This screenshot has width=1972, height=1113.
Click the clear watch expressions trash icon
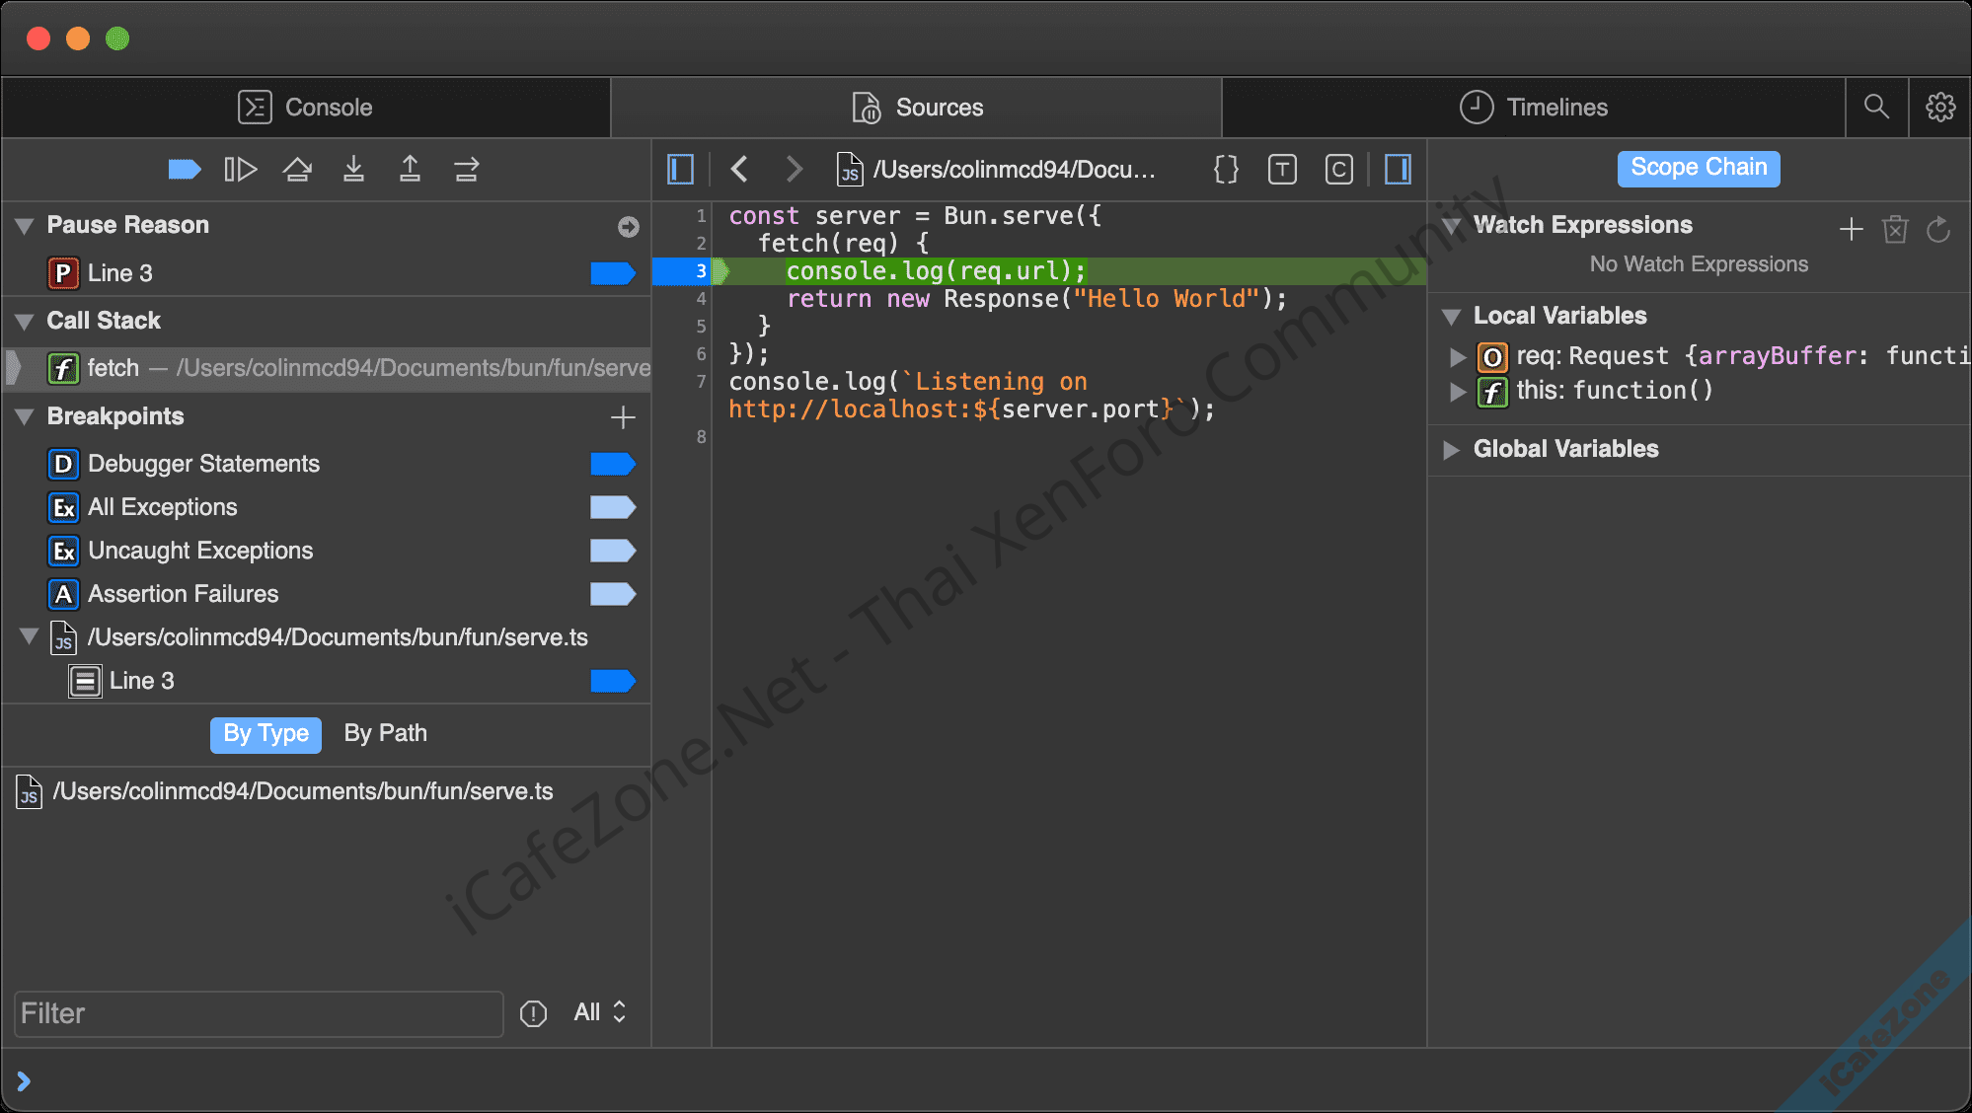point(1894,230)
